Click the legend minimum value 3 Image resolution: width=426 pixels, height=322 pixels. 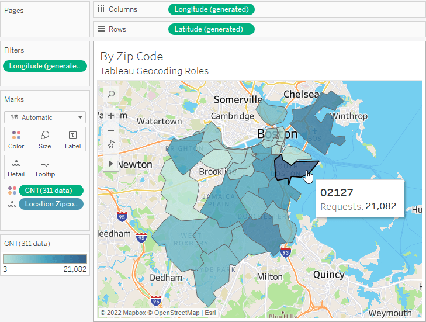click(5, 269)
